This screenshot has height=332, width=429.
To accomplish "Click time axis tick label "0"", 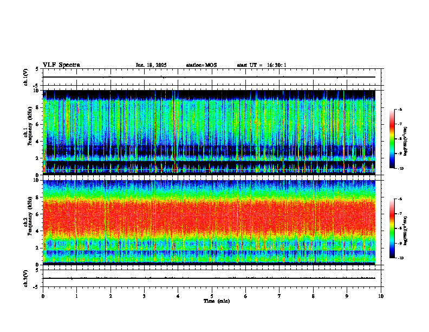I will click(43, 296).
